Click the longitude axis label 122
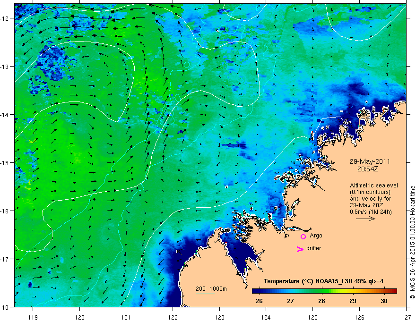 point(173,317)
